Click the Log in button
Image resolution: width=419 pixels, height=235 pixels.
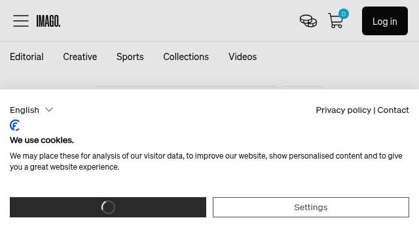pyautogui.click(x=385, y=21)
